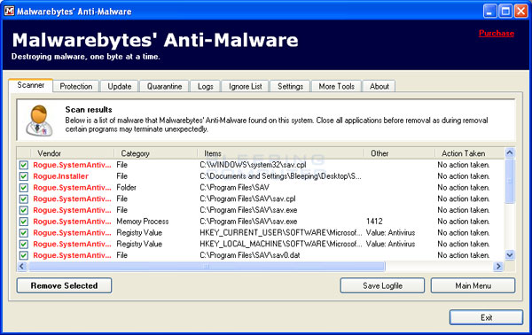Image resolution: width=532 pixels, height=335 pixels.
Task: Open the Protection tab
Action: (76, 87)
